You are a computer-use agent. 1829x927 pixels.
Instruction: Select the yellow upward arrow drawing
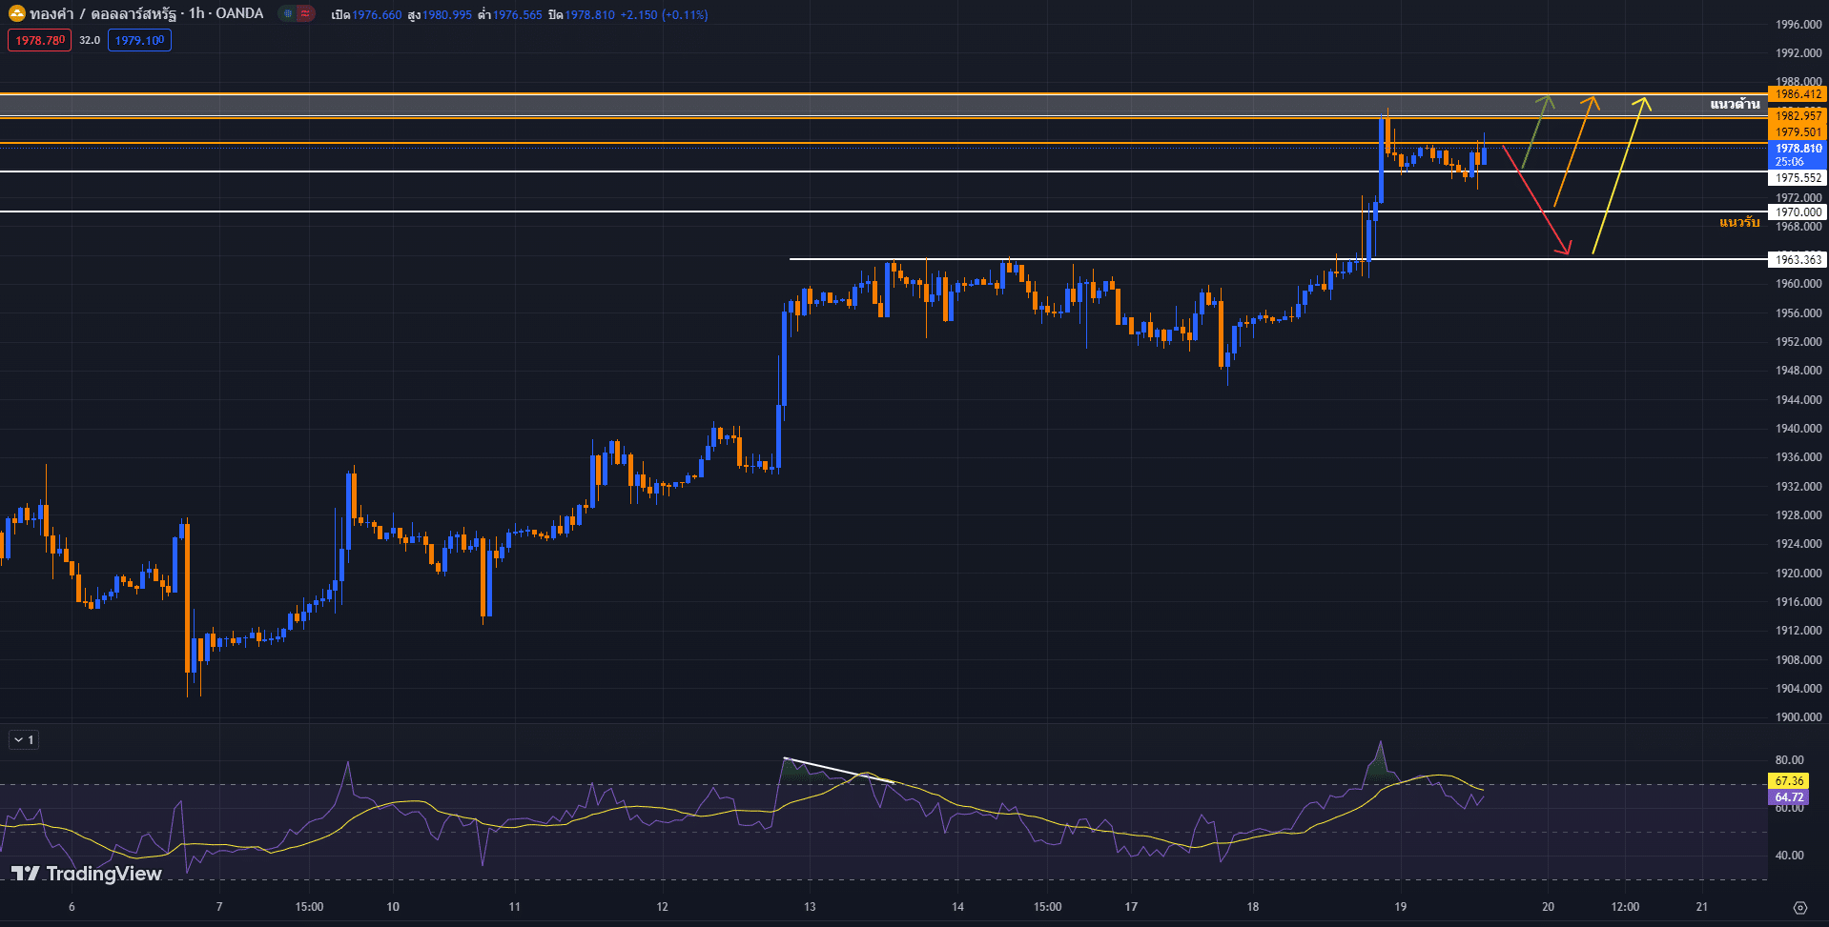[x=1617, y=176]
